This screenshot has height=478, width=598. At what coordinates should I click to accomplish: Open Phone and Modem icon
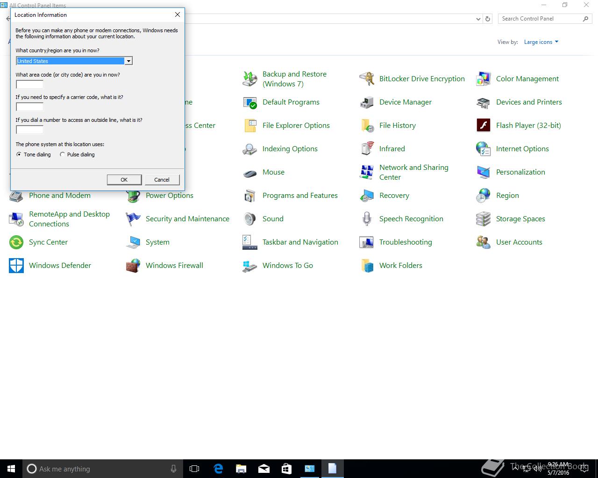point(16,197)
